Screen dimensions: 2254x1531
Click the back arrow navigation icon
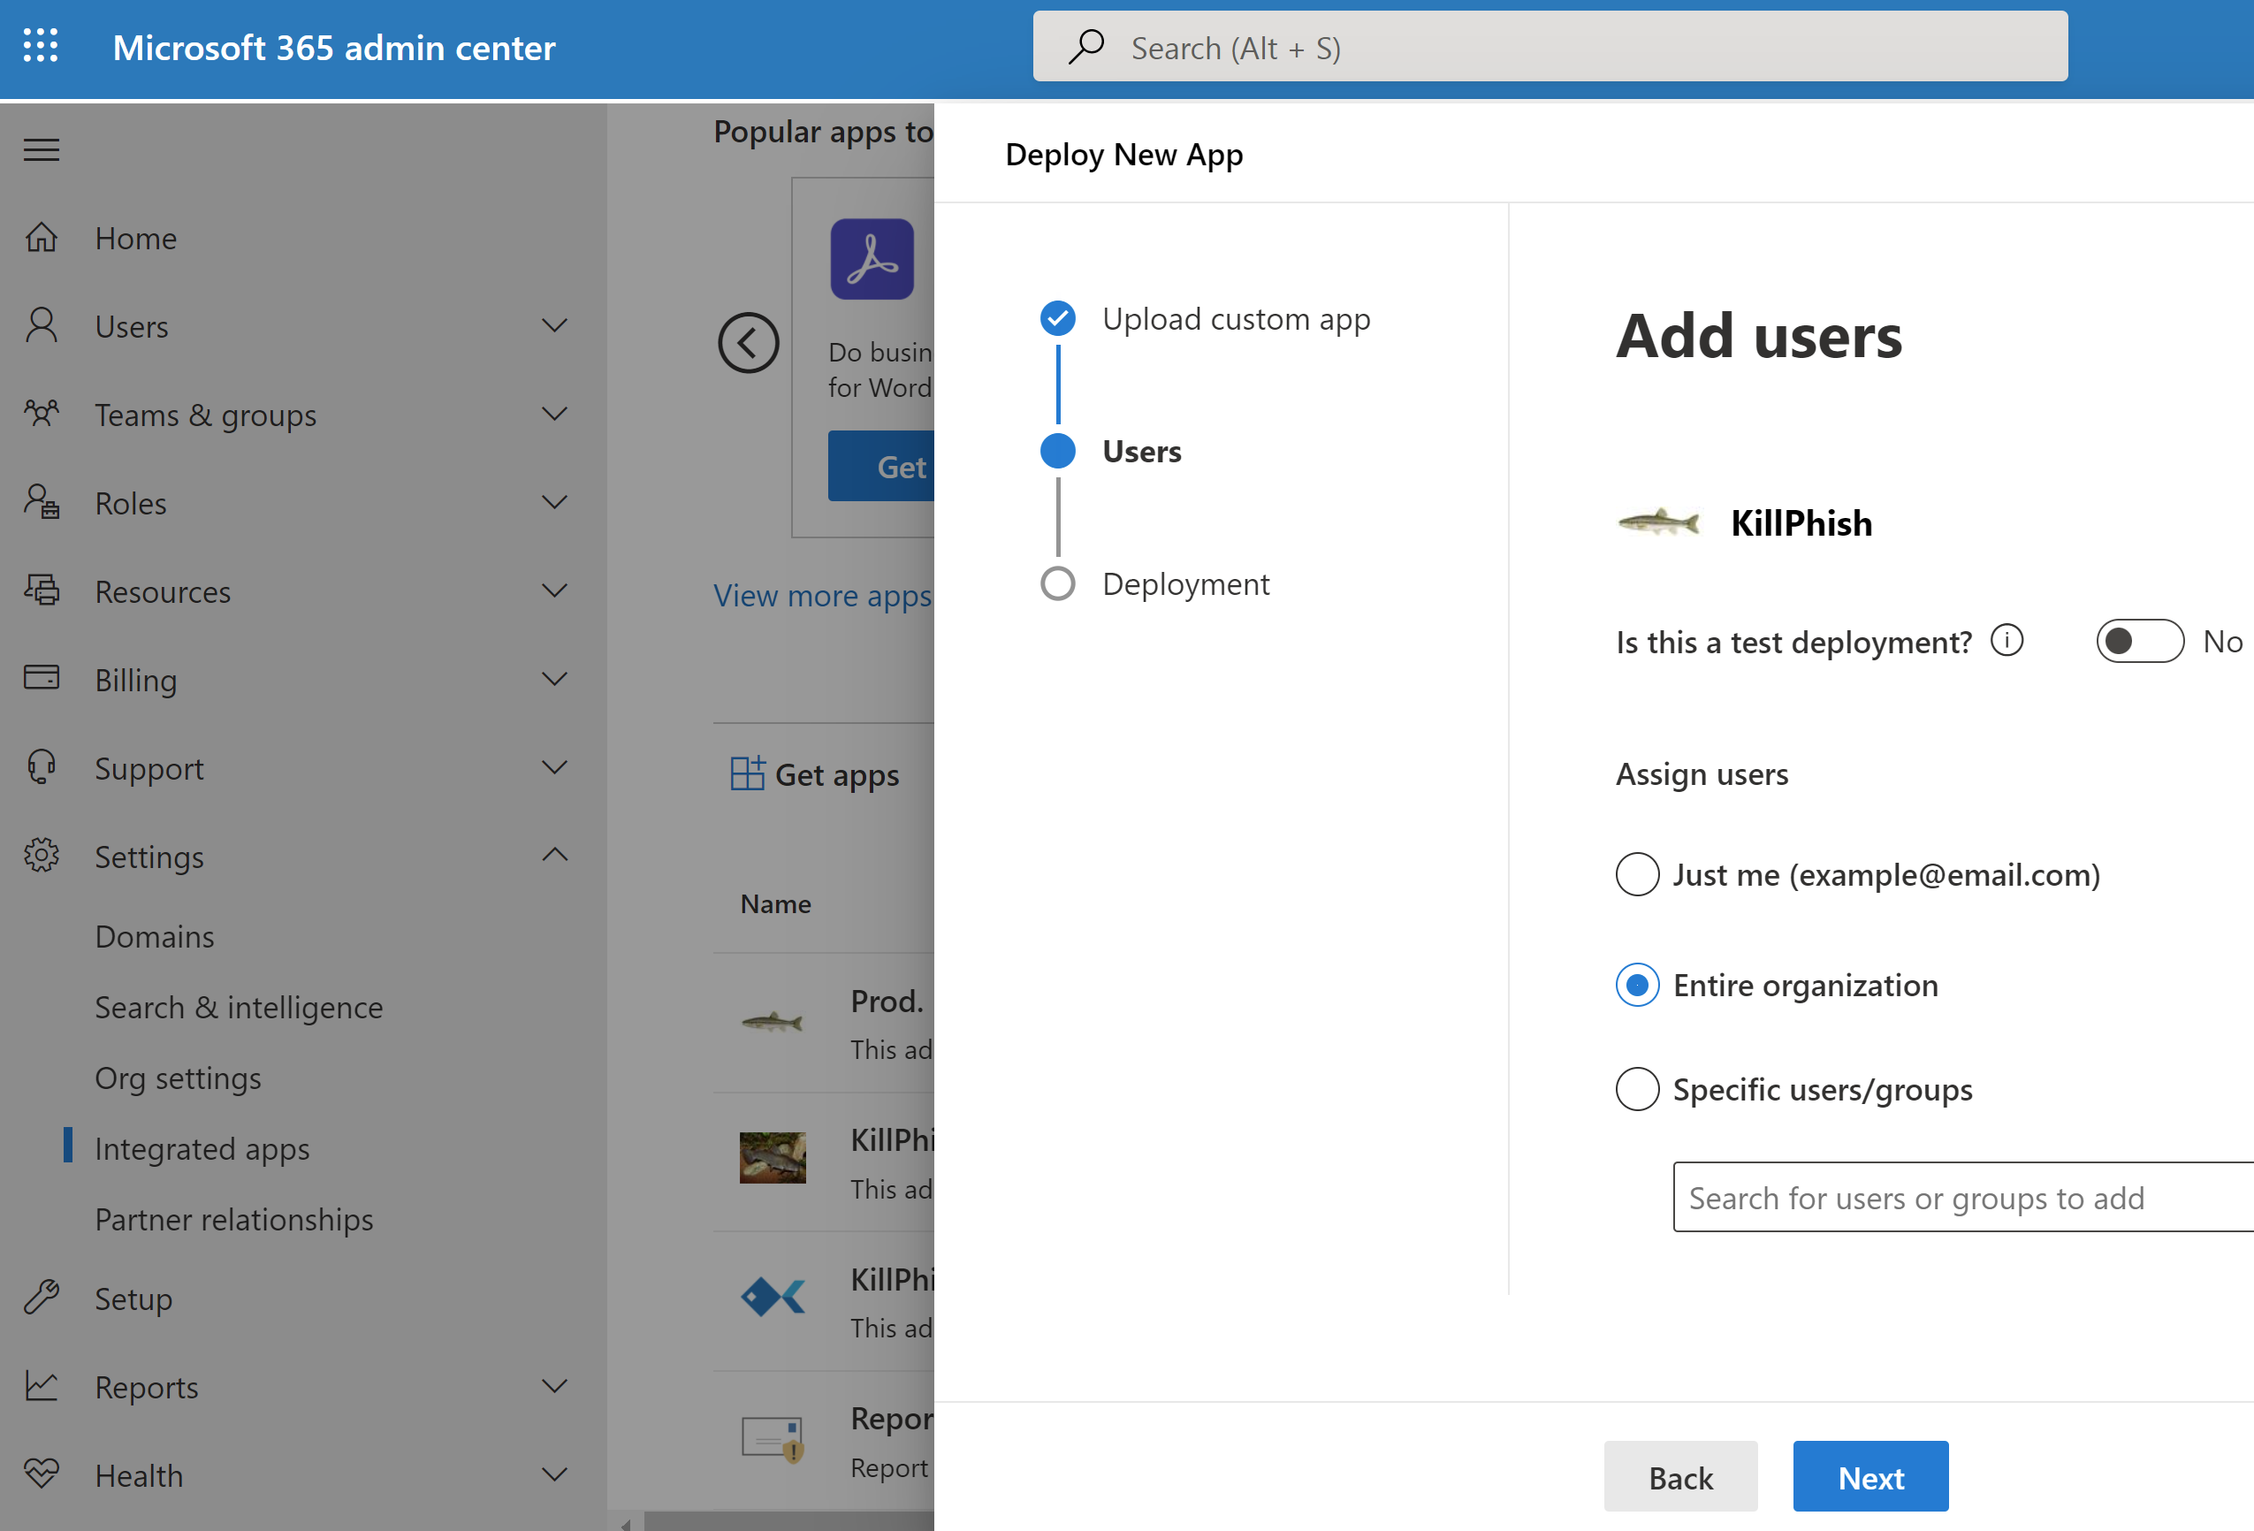click(x=747, y=342)
